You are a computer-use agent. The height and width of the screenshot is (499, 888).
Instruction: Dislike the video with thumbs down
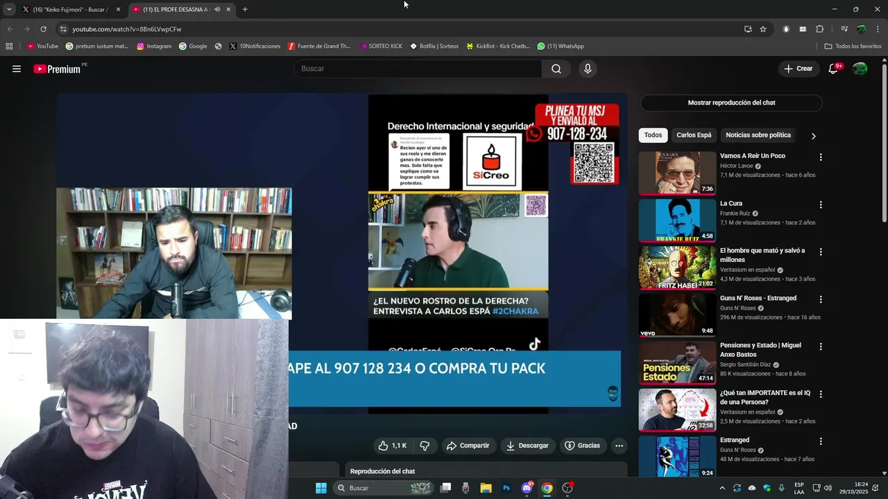click(x=425, y=446)
